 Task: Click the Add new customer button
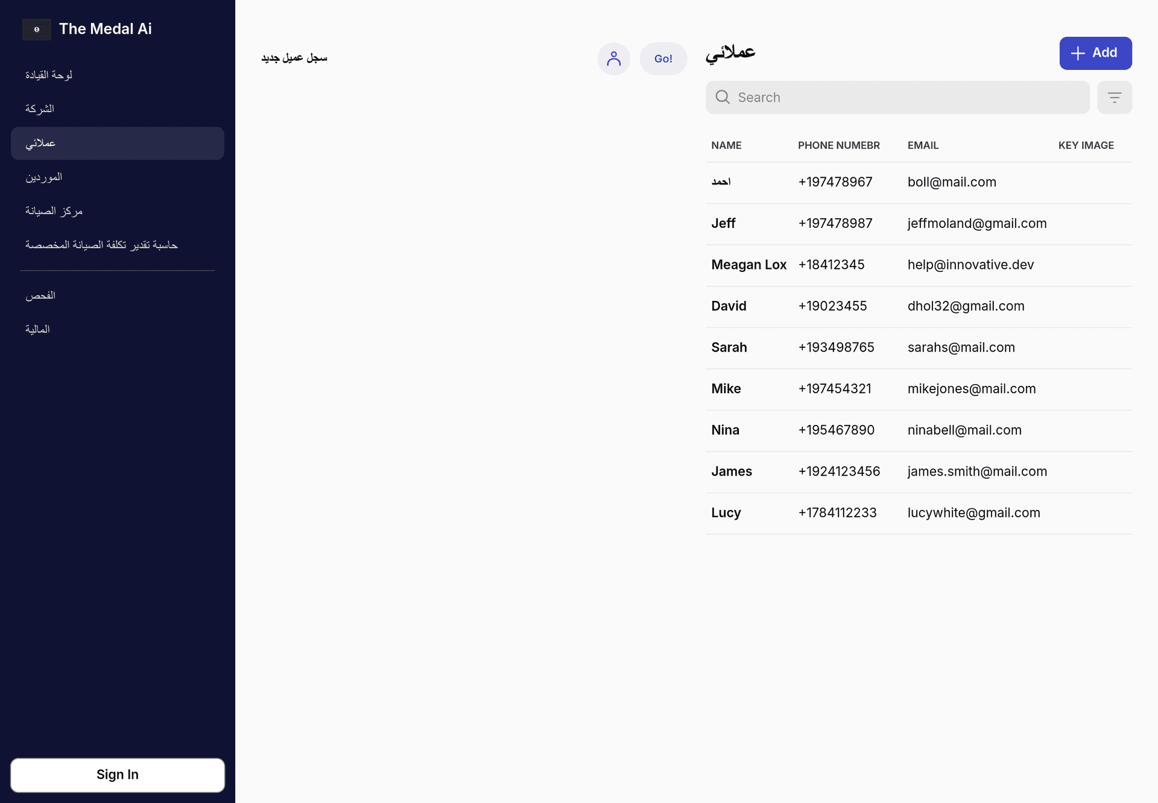click(x=1095, y=53)
